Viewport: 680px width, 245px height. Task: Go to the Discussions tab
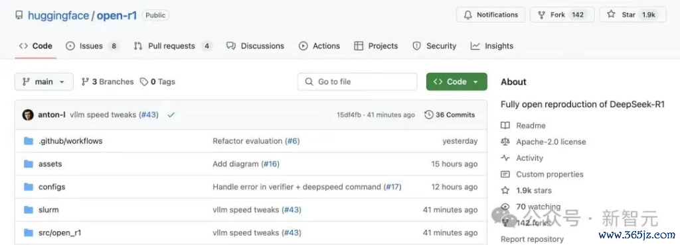[256, 46]
